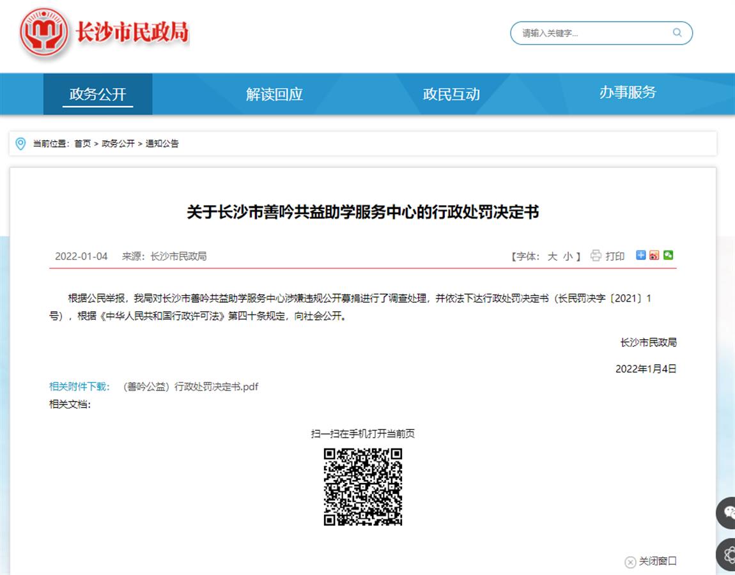This screenshot has height=575, width=735.
Task: Click the circled X icon beside 关闭窗口
Action: (630, 562)
